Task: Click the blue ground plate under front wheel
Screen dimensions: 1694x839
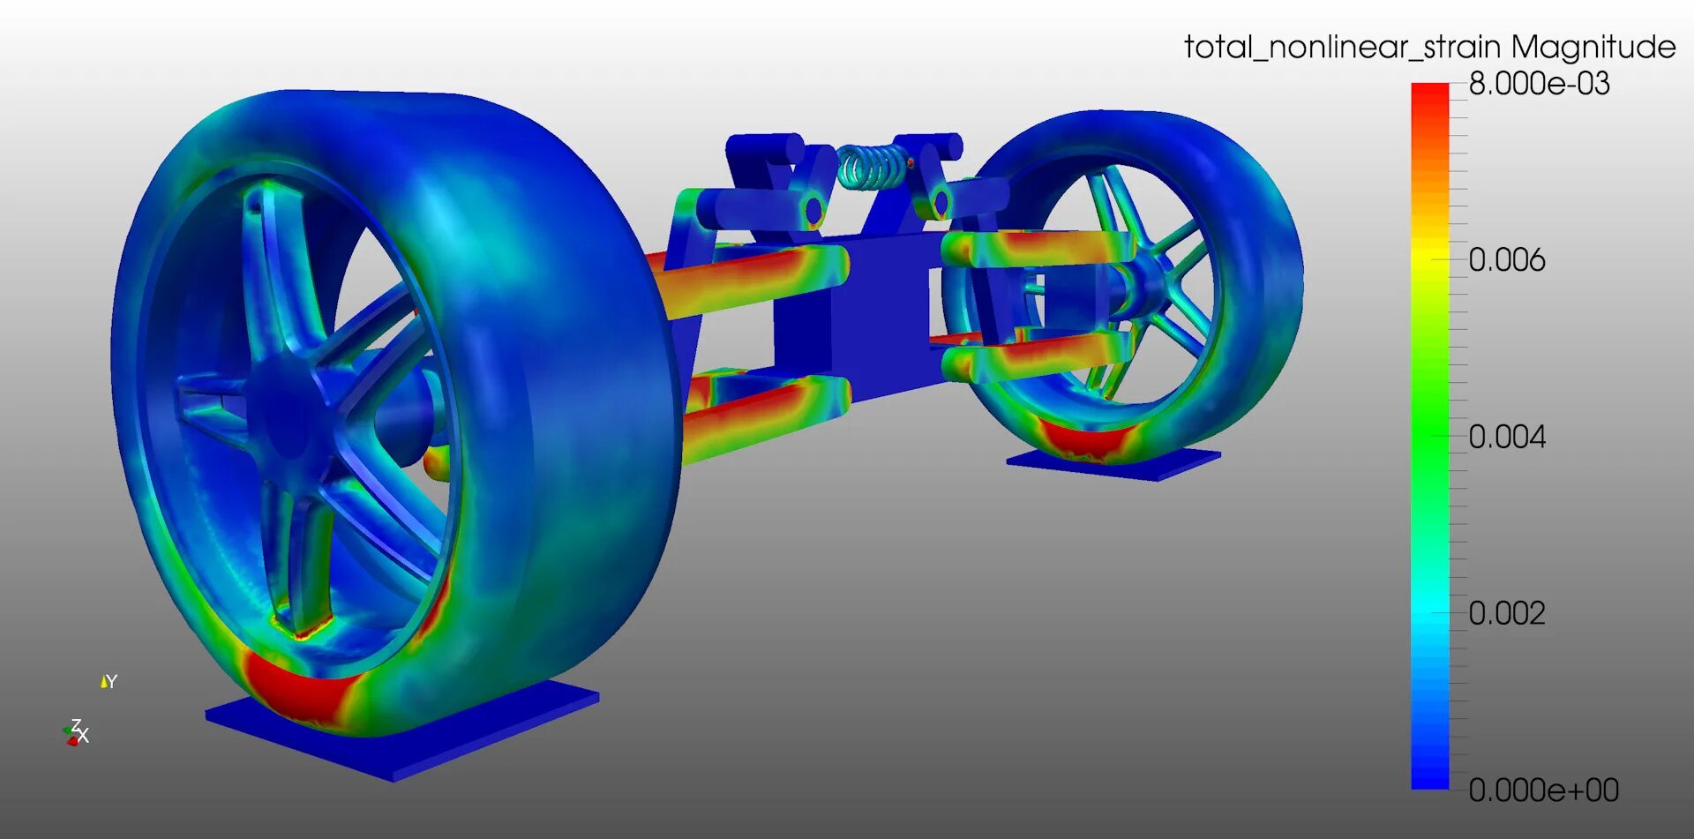Action: tap(401, 729)
